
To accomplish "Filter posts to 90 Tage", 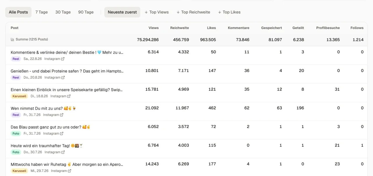I will (86, 12).
